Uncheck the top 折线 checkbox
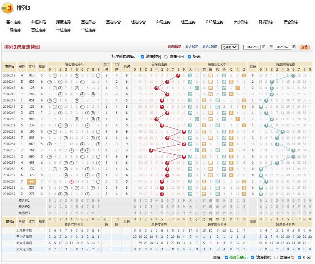The width and height of the screenshot is (315, 264). (189, 57)
